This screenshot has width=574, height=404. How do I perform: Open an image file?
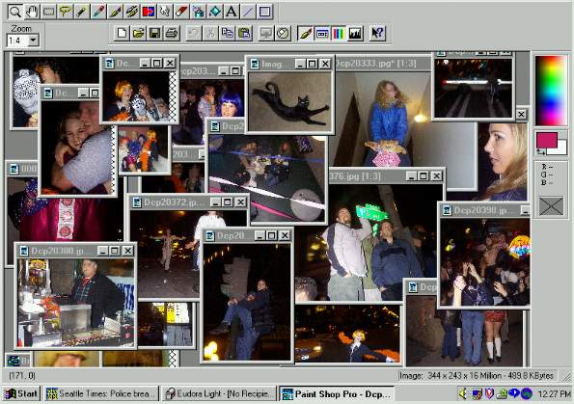pos(138,34)
